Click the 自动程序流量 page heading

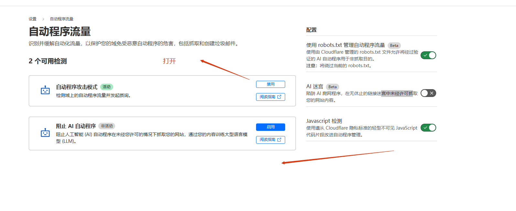pos(60,32)
